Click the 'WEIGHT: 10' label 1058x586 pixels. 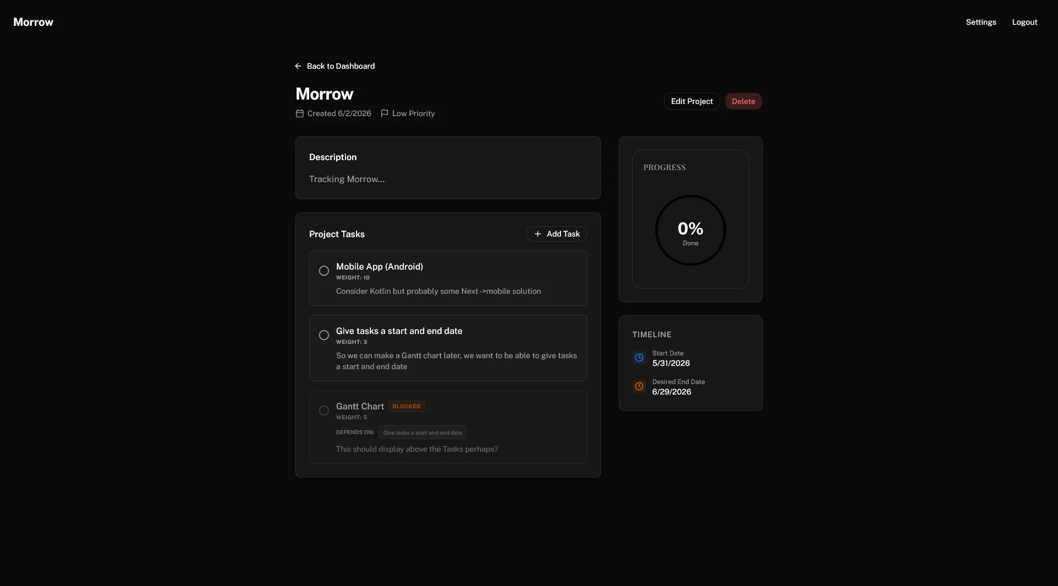point(353,278)
